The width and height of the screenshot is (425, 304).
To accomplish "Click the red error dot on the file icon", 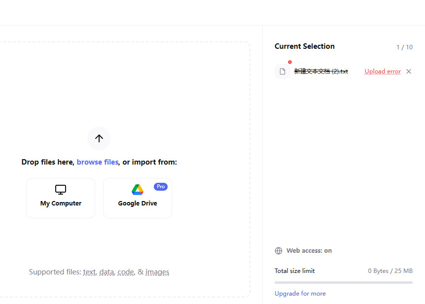I will [290, 62].
